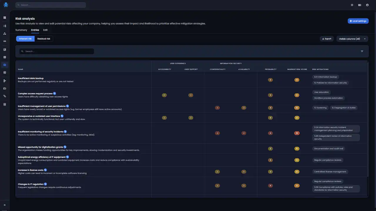Click the Documentation and audit trail chip

pyautogui.click(x=329, y=149)
